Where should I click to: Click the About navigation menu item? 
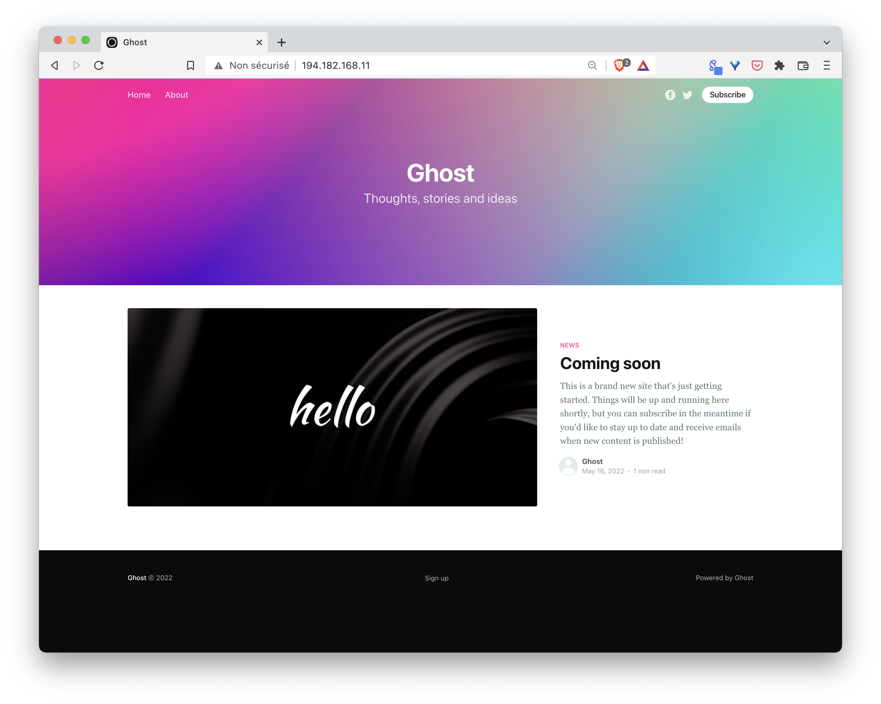(x=177, y=95)
